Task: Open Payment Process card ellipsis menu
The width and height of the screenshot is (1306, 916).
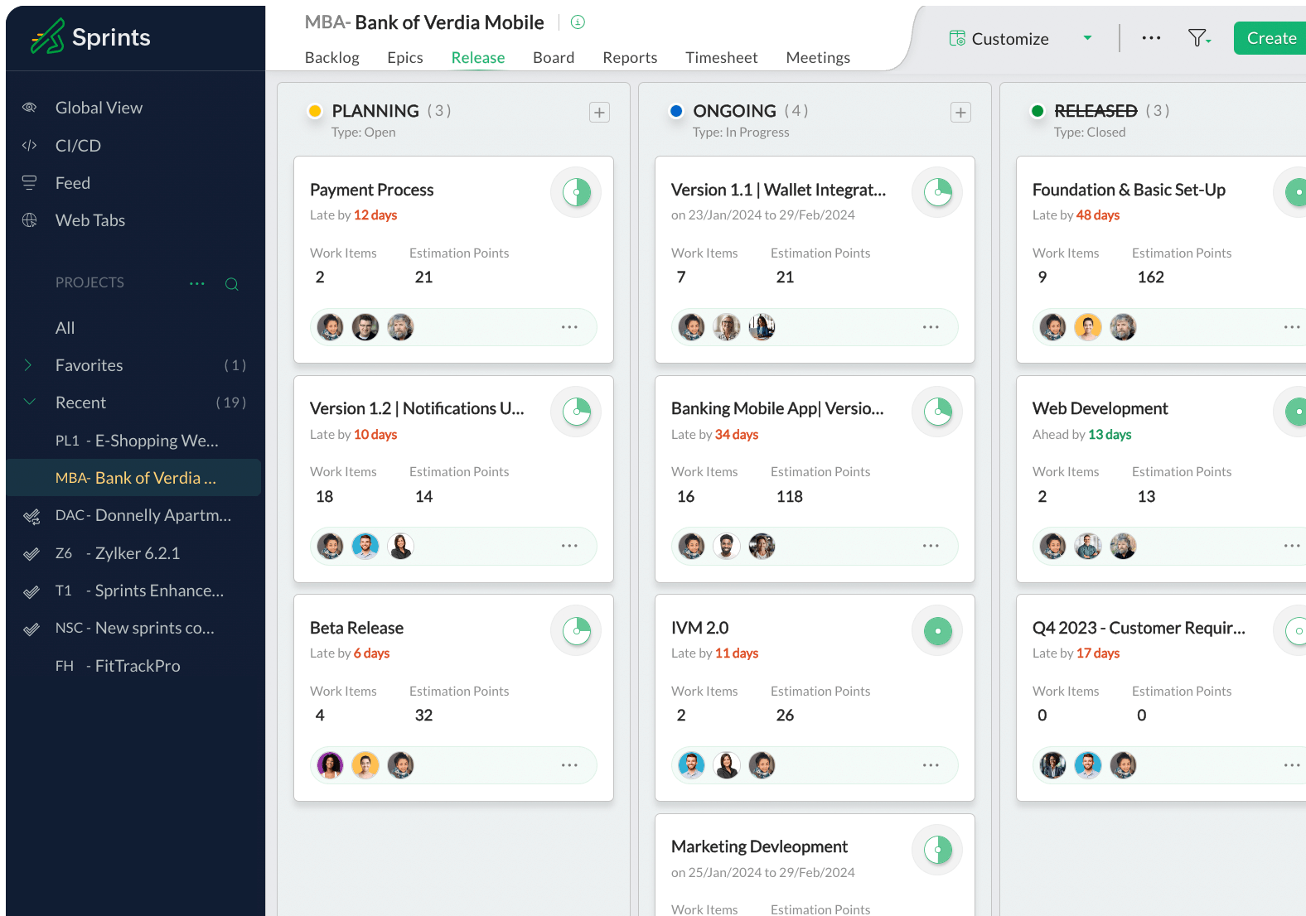Action: (569, 327)
